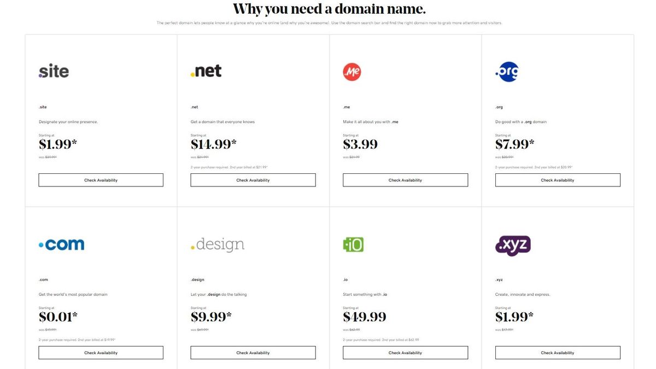Check availability for a .net domain
Viewport: 656px width, 369px height.
click(x=253, y=179)
